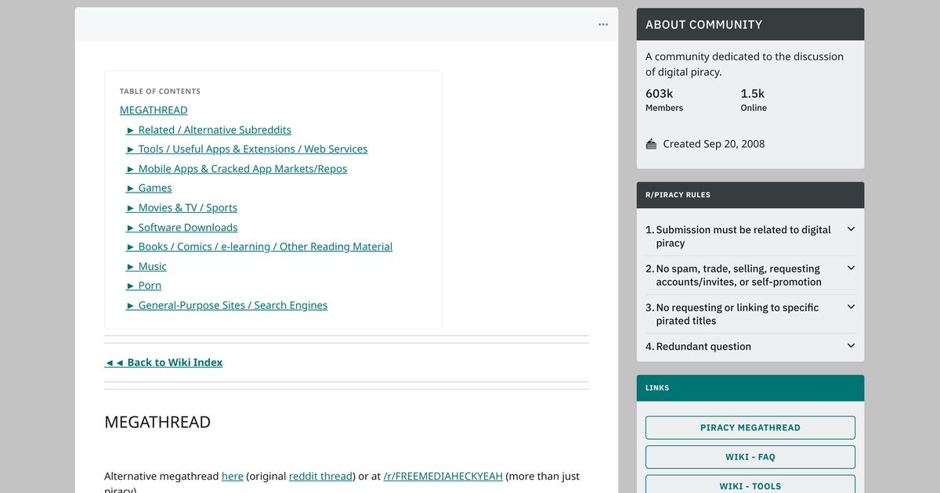The height and width of the screenshot is (493, 940).
Task: Jump to MEGATHREAD in table of contents
Action: (154, 110)
